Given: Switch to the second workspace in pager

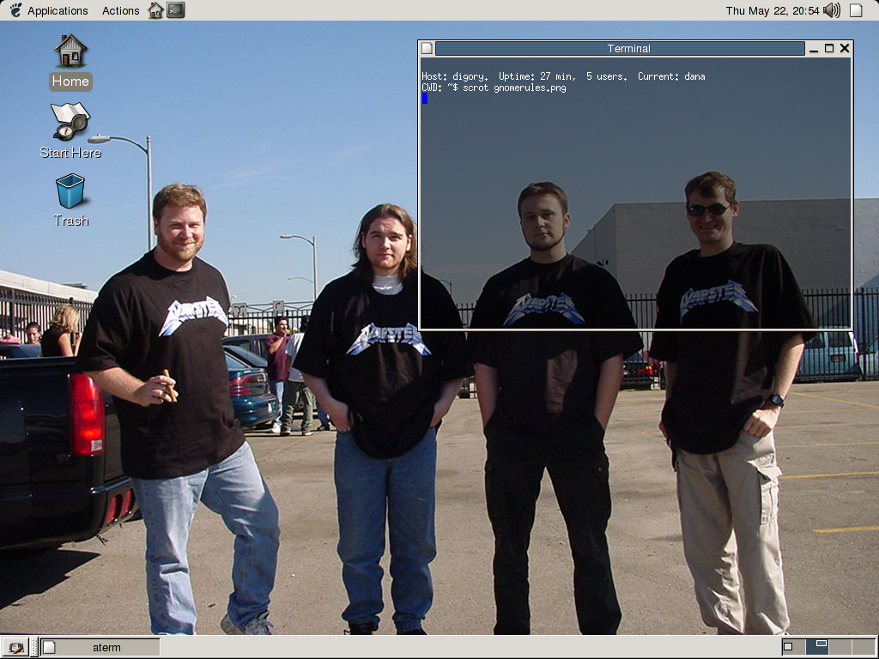Looking at the screenshot, I should tap(817, 647).
